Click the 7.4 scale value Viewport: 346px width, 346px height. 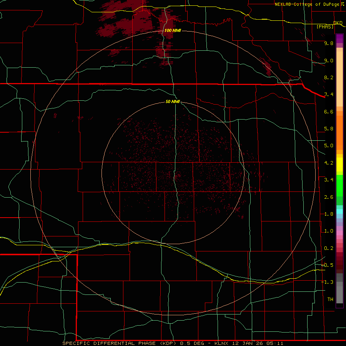[x=329, y=95]
